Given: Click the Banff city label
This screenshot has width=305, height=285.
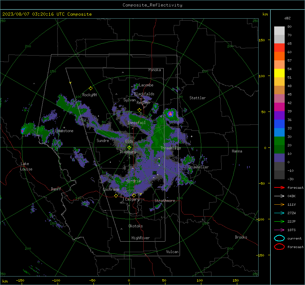Looking at the screenshot, I should tap(56, 189).
